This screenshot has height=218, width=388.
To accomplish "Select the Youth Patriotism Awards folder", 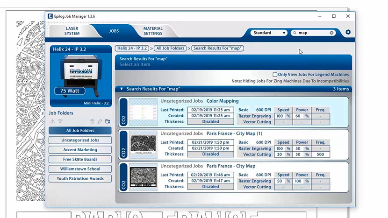I will (80, 178).
